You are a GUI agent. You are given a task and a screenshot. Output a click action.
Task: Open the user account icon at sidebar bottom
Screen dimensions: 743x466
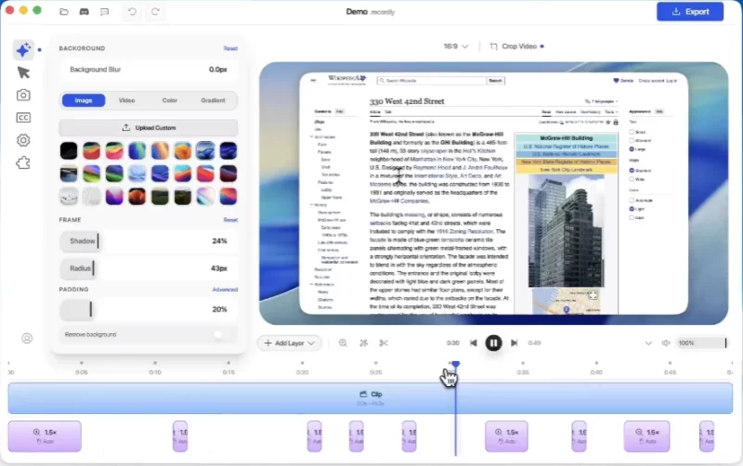(x=27, y=338)
